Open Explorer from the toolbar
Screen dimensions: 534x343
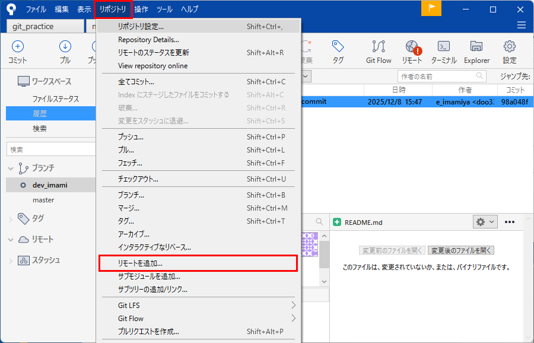pyautogui.click(x=476, y=50)
